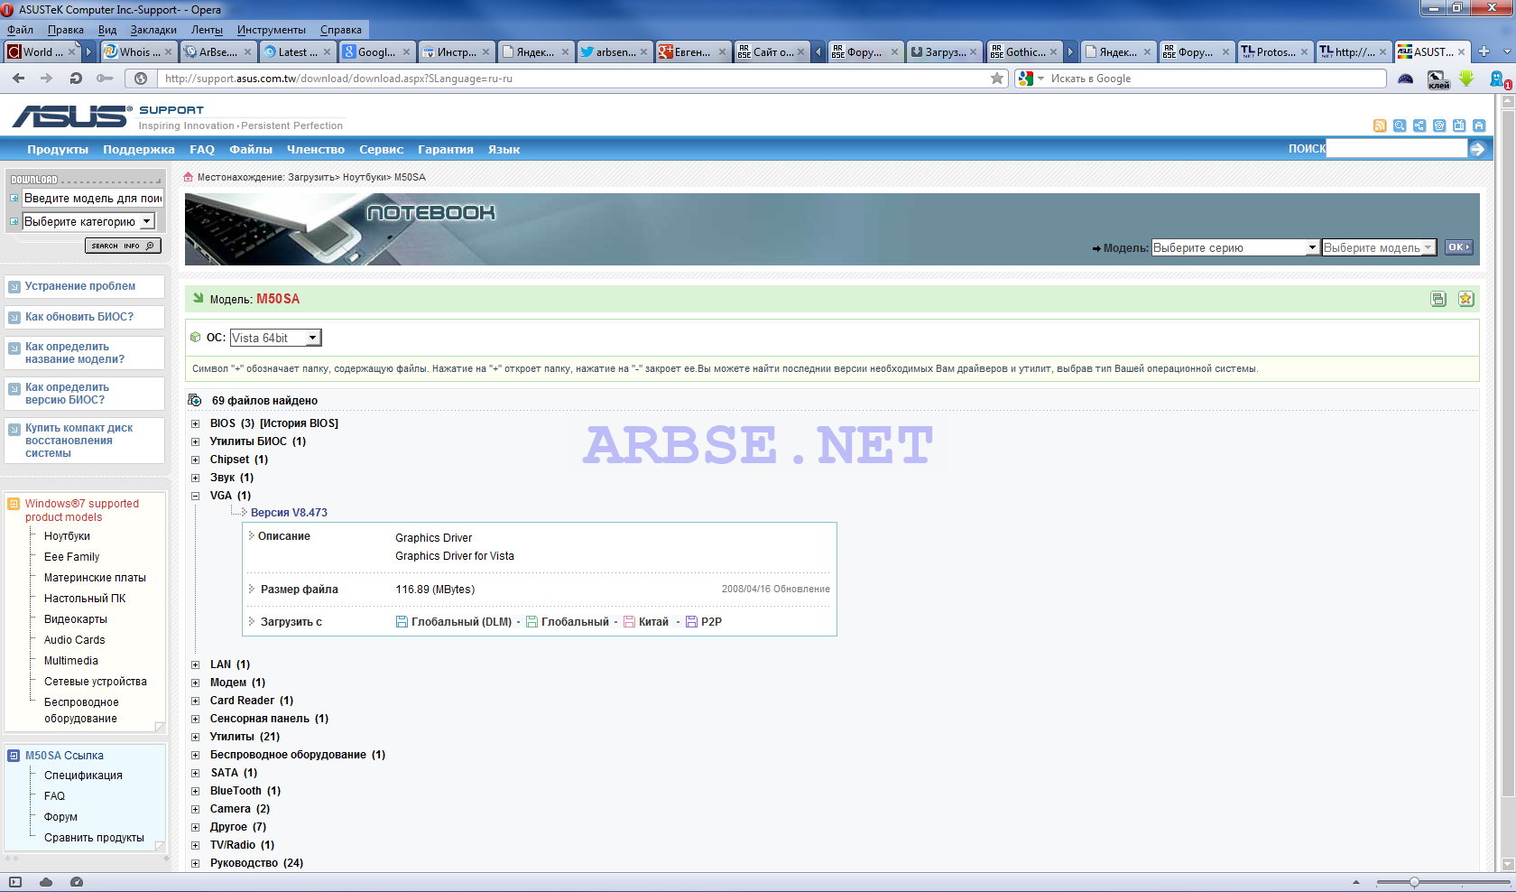Click the green download arrow extension icon
1516x892 pixels.
[x=1466, y=79]
